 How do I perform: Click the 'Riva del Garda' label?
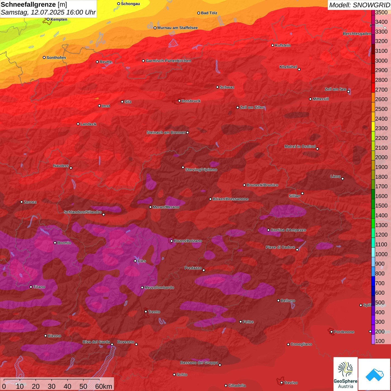tap(96, 342)
